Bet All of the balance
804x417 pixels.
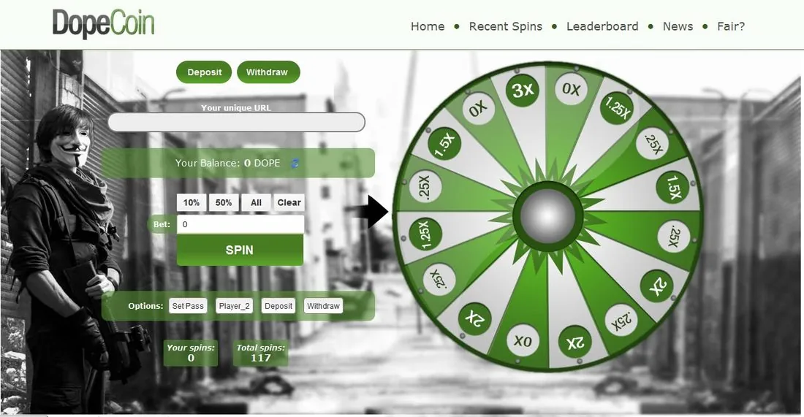pyautogui.click(x=256, y=203)
